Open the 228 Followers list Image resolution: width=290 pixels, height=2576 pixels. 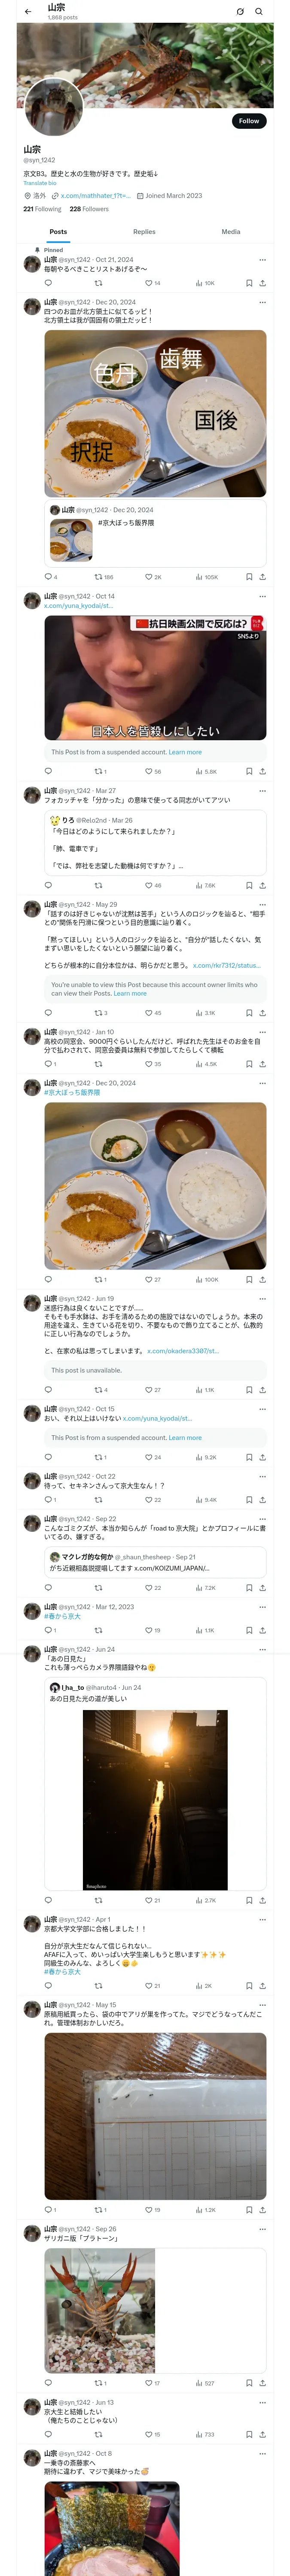click(x=89, y=209)
